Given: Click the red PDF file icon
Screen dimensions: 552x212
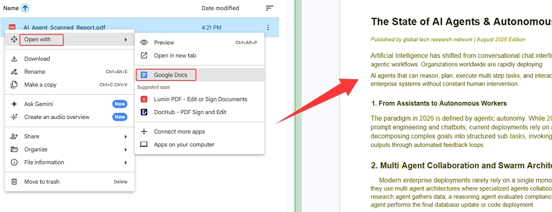Looking at the screenshot, I should pos(12,28).
